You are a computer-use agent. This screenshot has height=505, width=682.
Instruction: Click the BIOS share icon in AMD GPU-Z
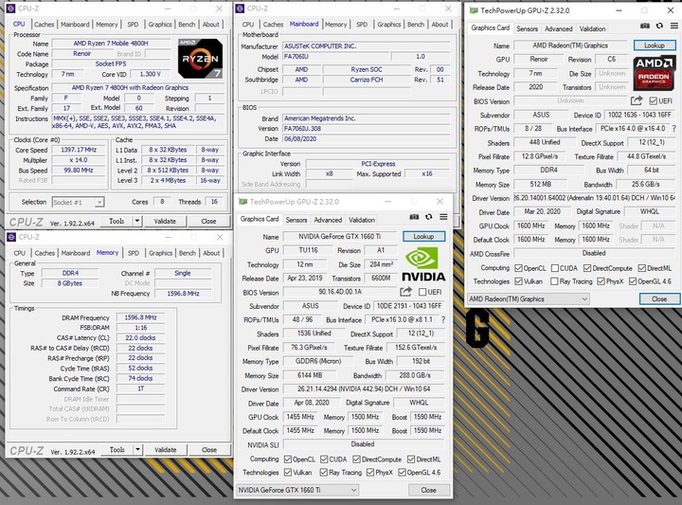(637, 101)
